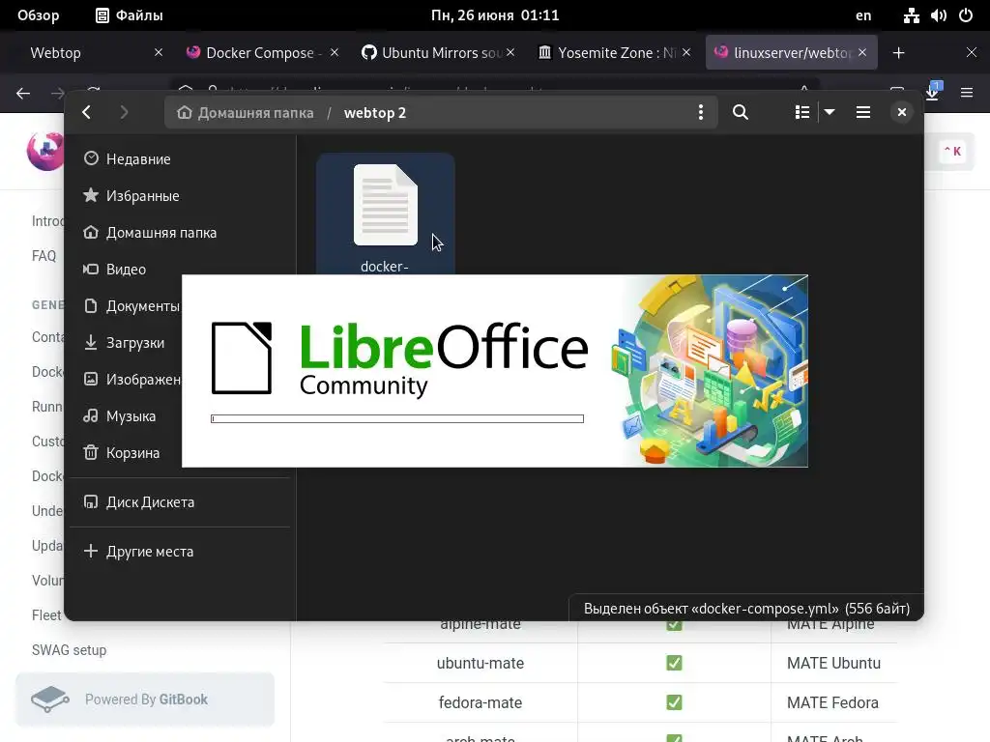Open the path bar three-dot menu
Screen dimensions: 990x742
(700, 112)
